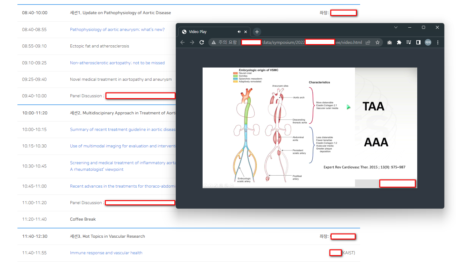Viewport: 456px width, 262px height.
Task: Mute audio on Video Play tab
Action: point(239,32)
